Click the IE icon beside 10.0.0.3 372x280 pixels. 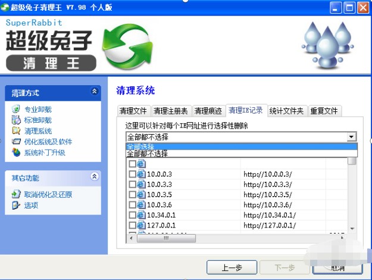click(x=141, y=174)
